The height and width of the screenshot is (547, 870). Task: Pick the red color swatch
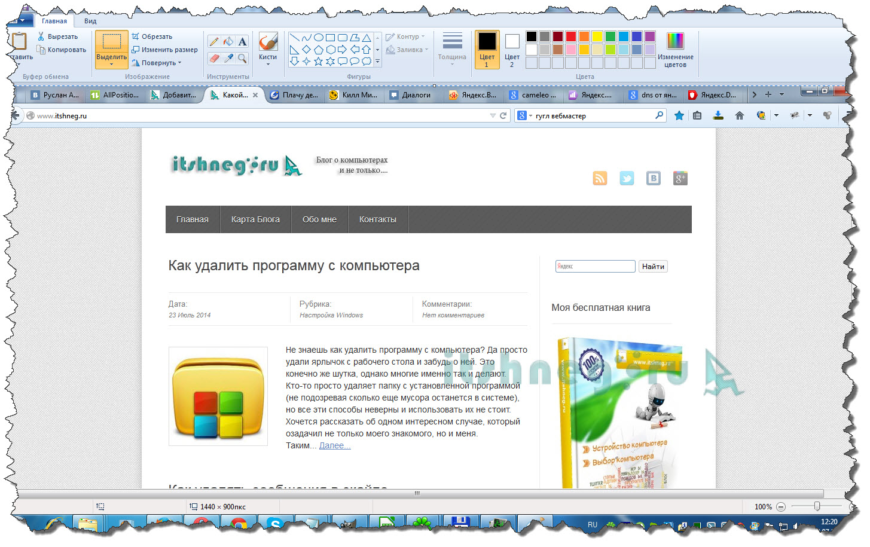coord(571,36)
